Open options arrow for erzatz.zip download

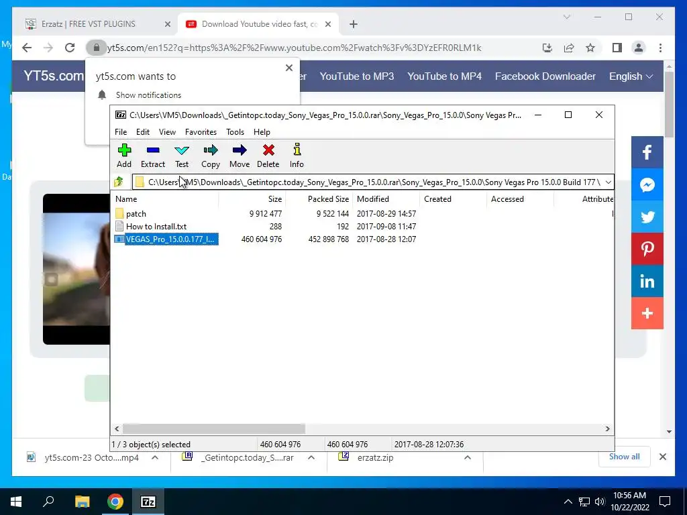(468, 457)
